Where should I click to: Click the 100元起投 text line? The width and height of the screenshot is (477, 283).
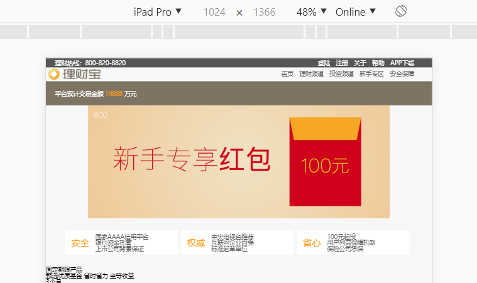[341, 237]
